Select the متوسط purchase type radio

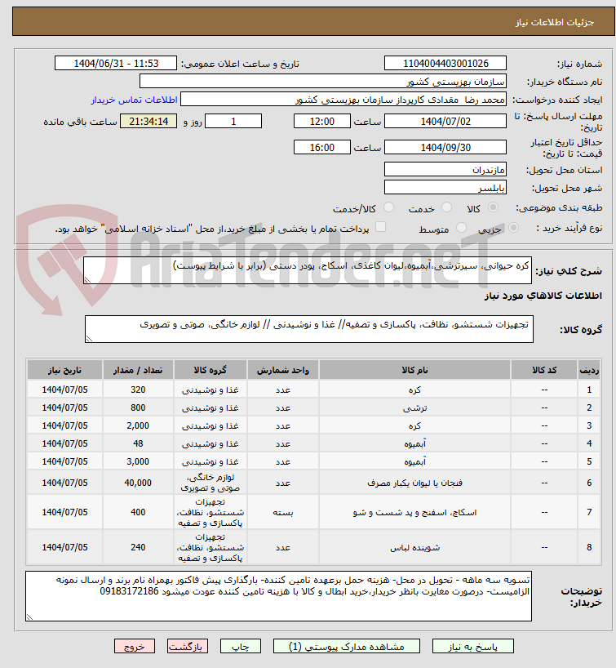click(x=461, y=228)
